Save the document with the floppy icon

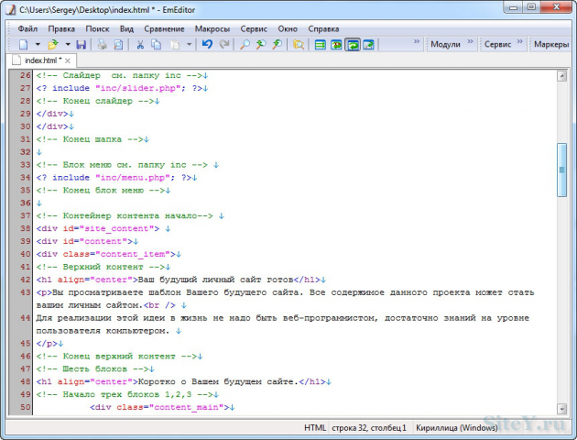coord(81,45)
